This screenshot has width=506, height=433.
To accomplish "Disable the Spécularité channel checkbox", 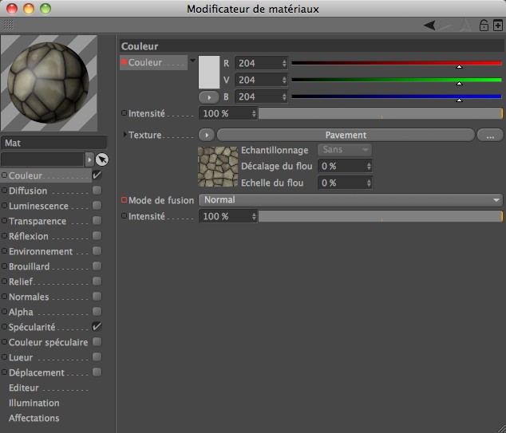I will pyautogui.click(x=97, y=327).
